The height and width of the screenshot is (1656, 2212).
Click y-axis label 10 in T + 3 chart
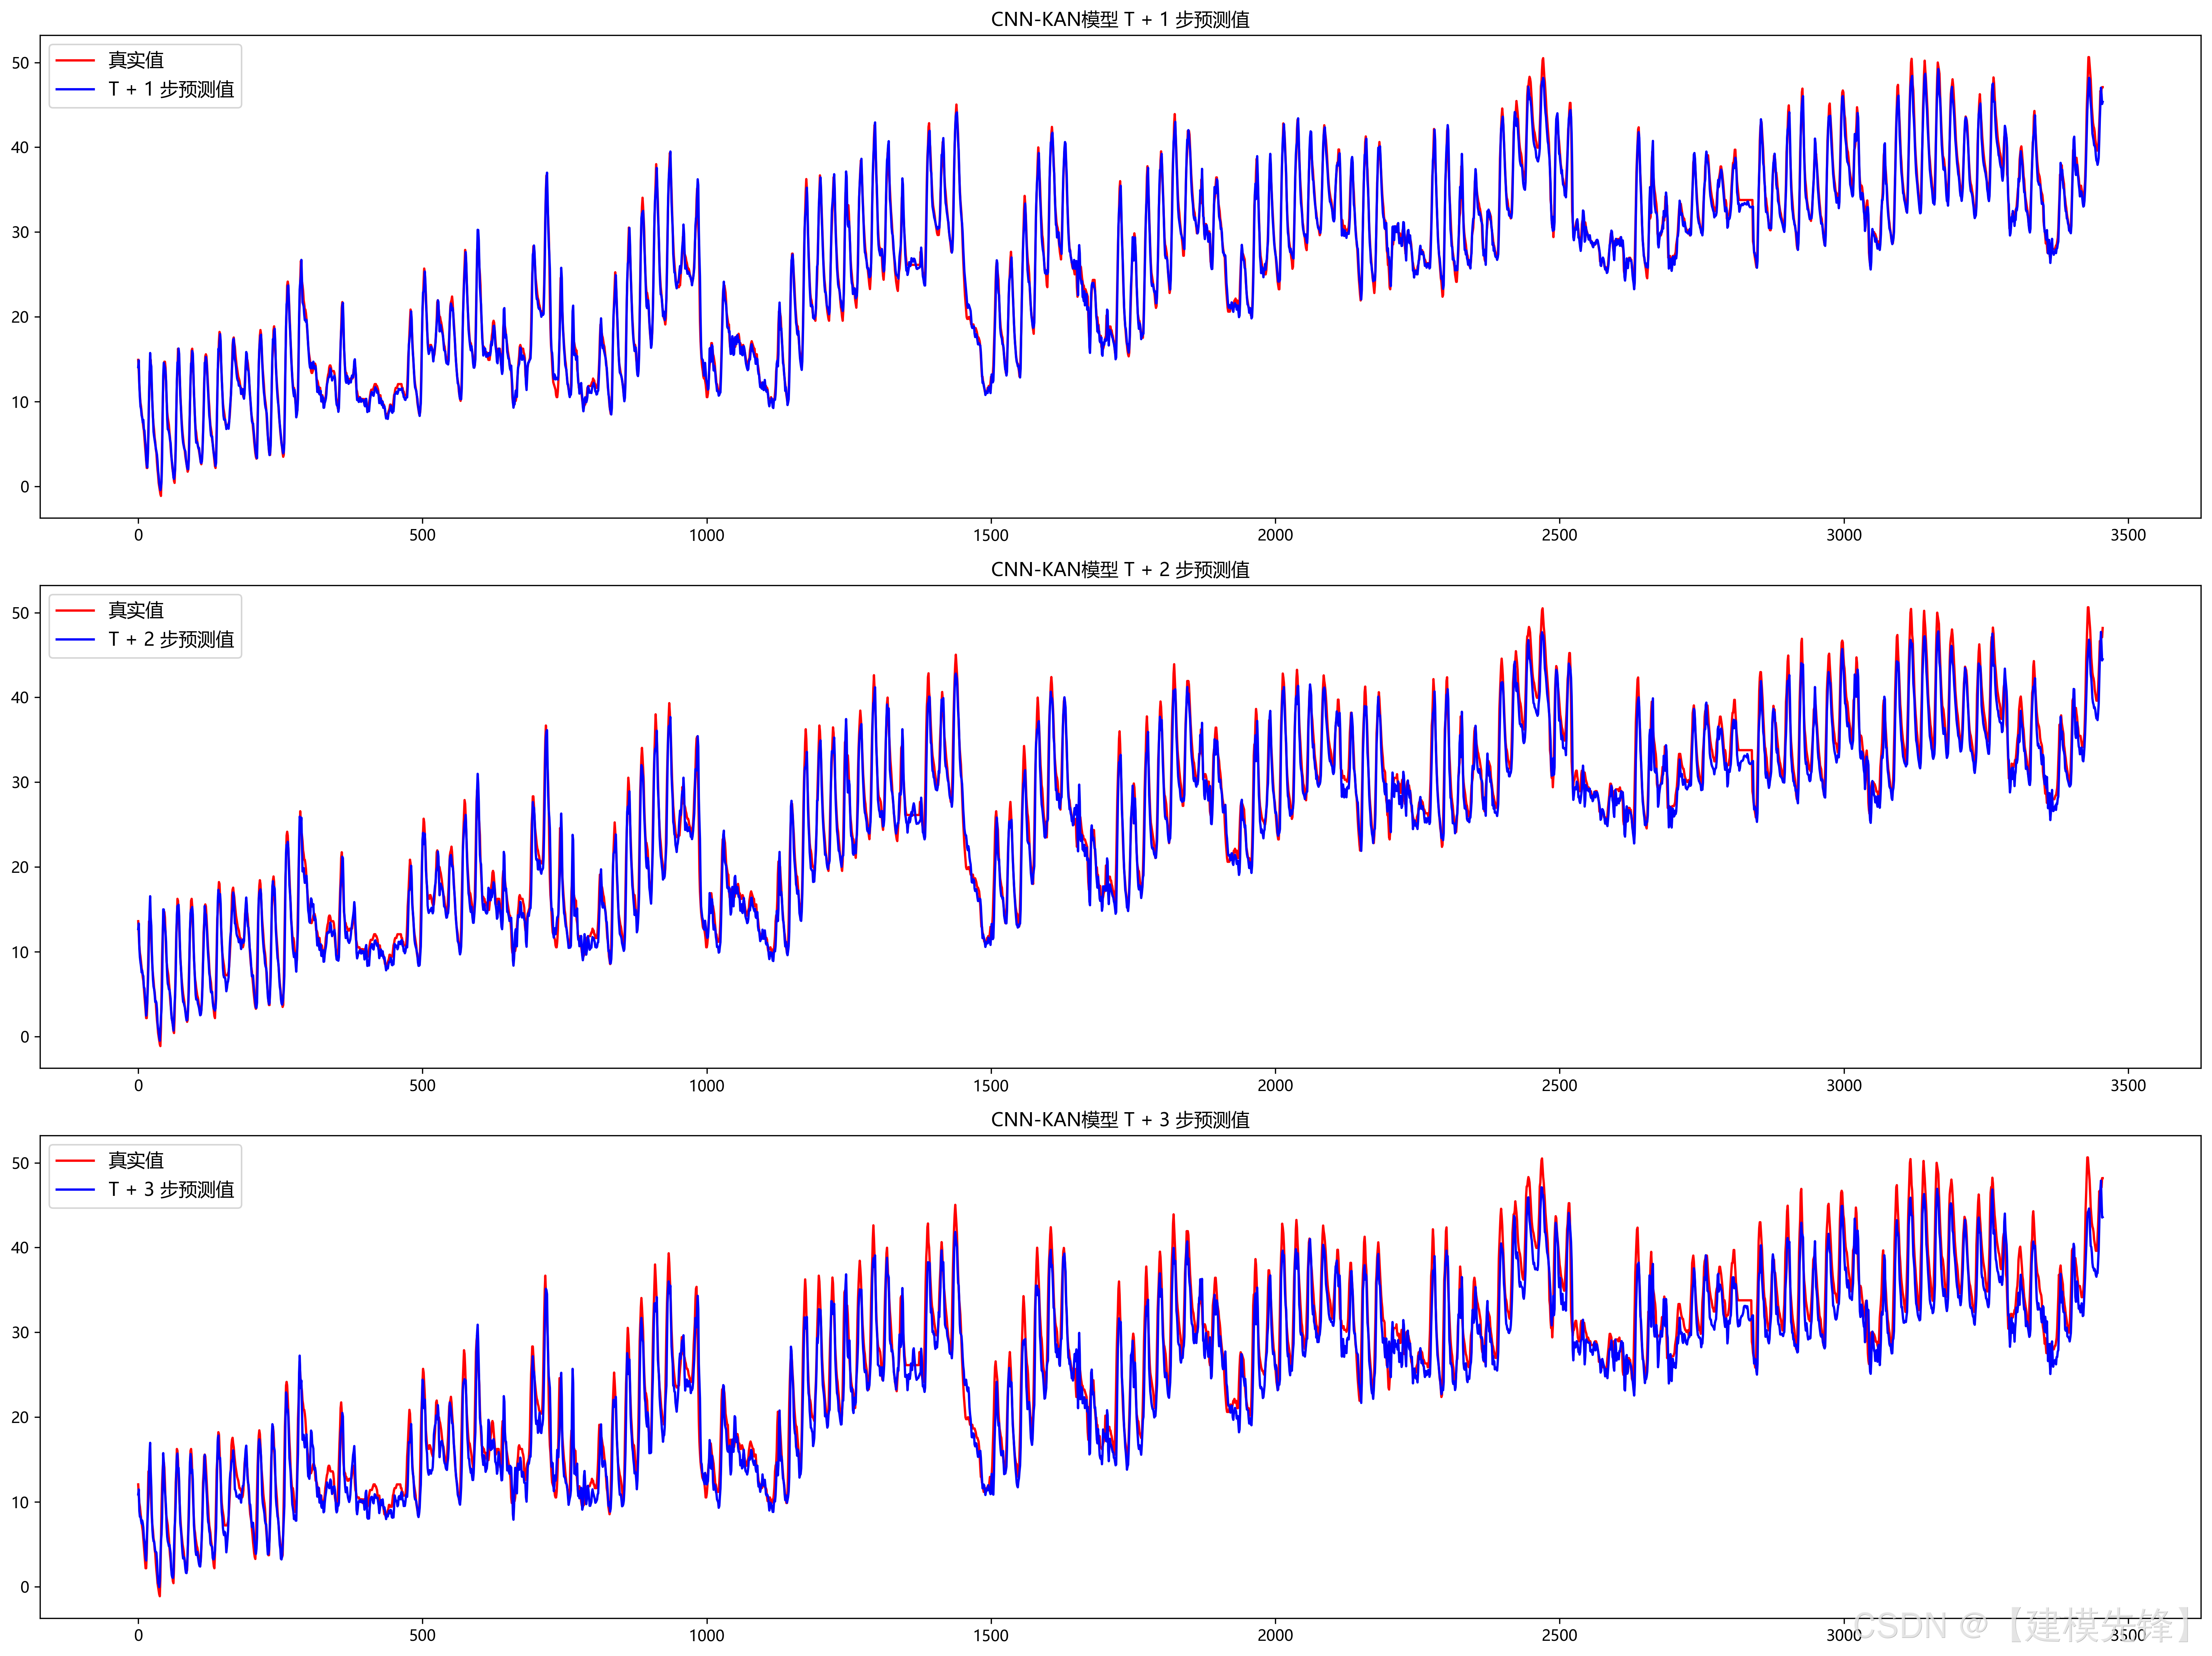pos(20,1502)
